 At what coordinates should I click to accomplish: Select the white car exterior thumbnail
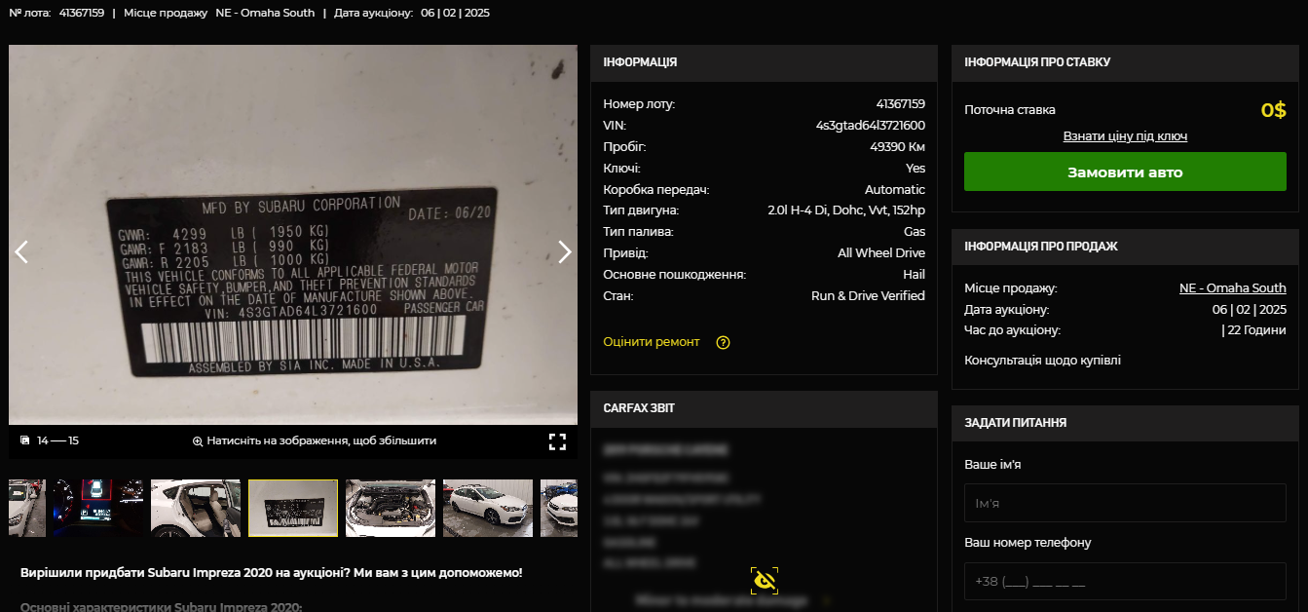pyautogui.click(x=488, y=508)
